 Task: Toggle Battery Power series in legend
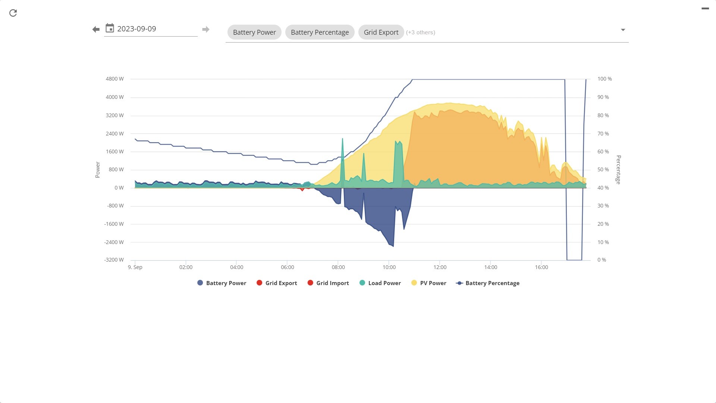pos(222,283)
